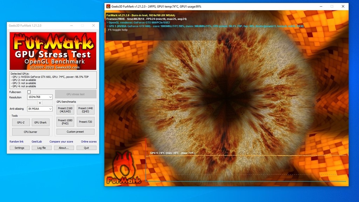Open the Settings dialog
This screenshot has width=359, height=202.
click(x=20, y=148)
